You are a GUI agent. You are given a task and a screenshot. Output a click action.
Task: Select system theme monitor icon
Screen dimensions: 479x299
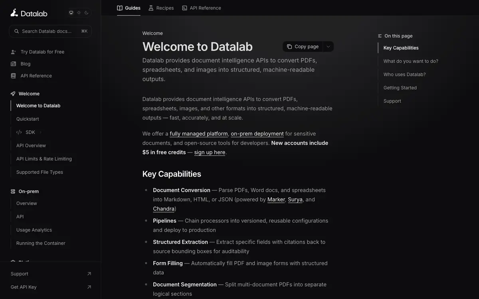click(x=71, y=13)
